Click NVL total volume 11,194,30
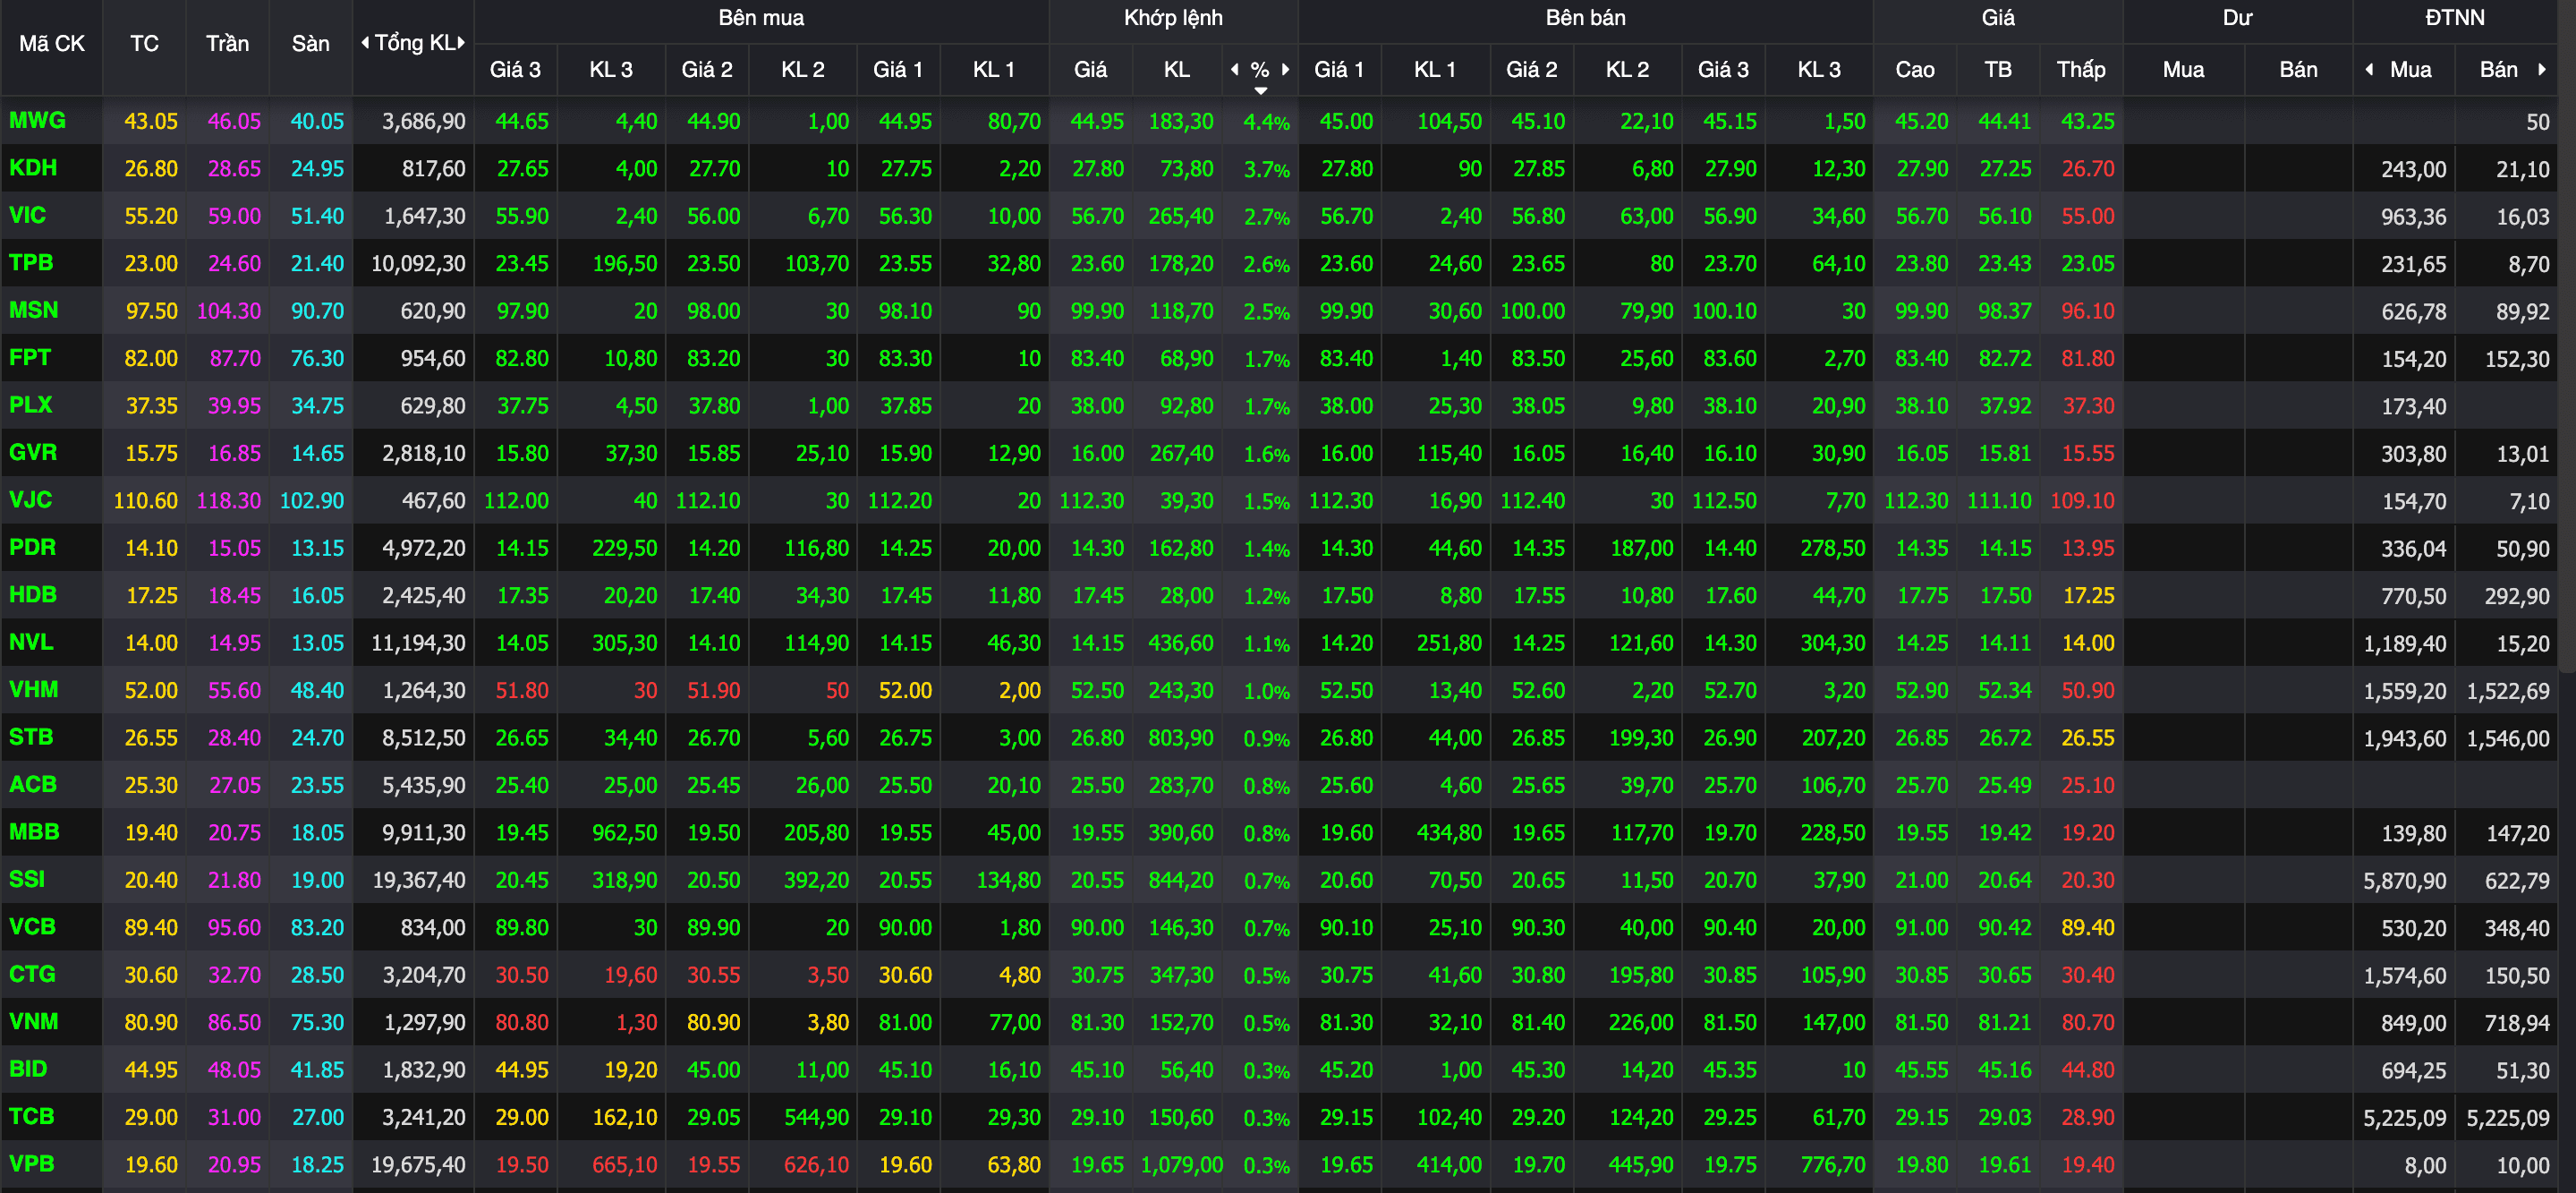Screen dimensions: 2576x1193 tap(419, 643)
